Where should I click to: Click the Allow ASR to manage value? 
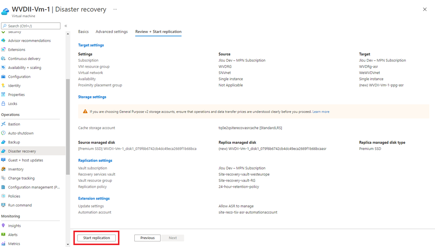236,206
